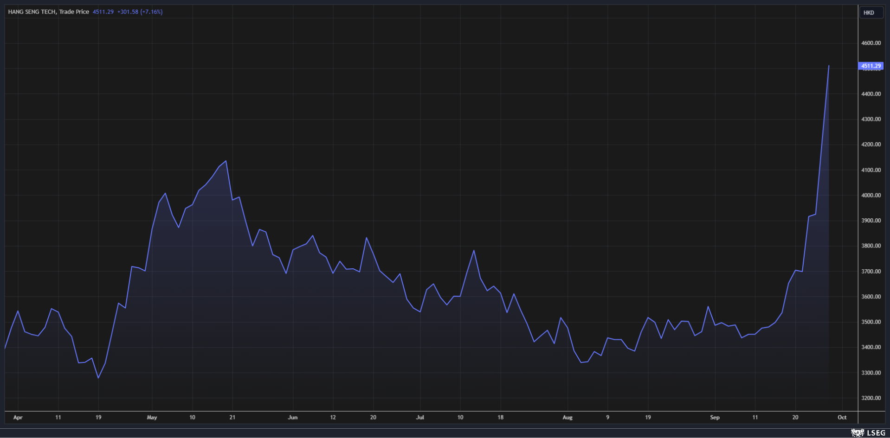Click the 3500.00 price axis label
Viewport: 890px width, 438px height.
coord(871,322)
